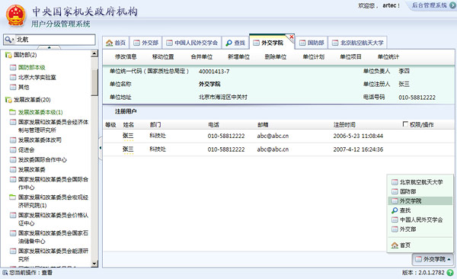Choose 国防部 in popup tab list

pos(420,191)
